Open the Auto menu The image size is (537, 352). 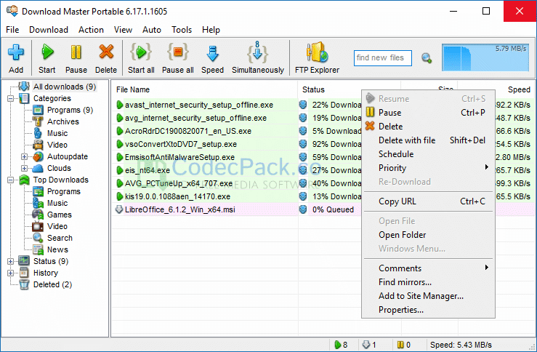(x=152, y=30)
